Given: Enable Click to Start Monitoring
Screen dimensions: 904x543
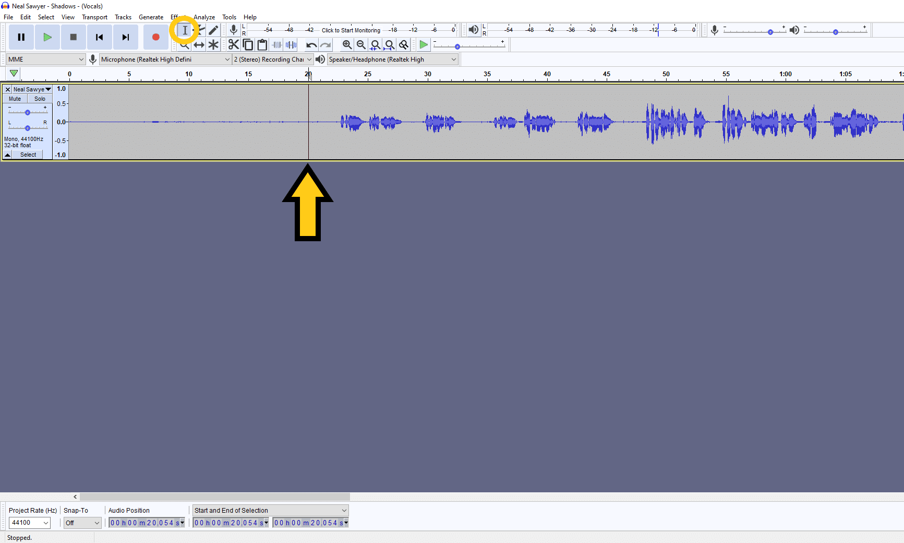Looking at the screenshot, I should point(351,30).
